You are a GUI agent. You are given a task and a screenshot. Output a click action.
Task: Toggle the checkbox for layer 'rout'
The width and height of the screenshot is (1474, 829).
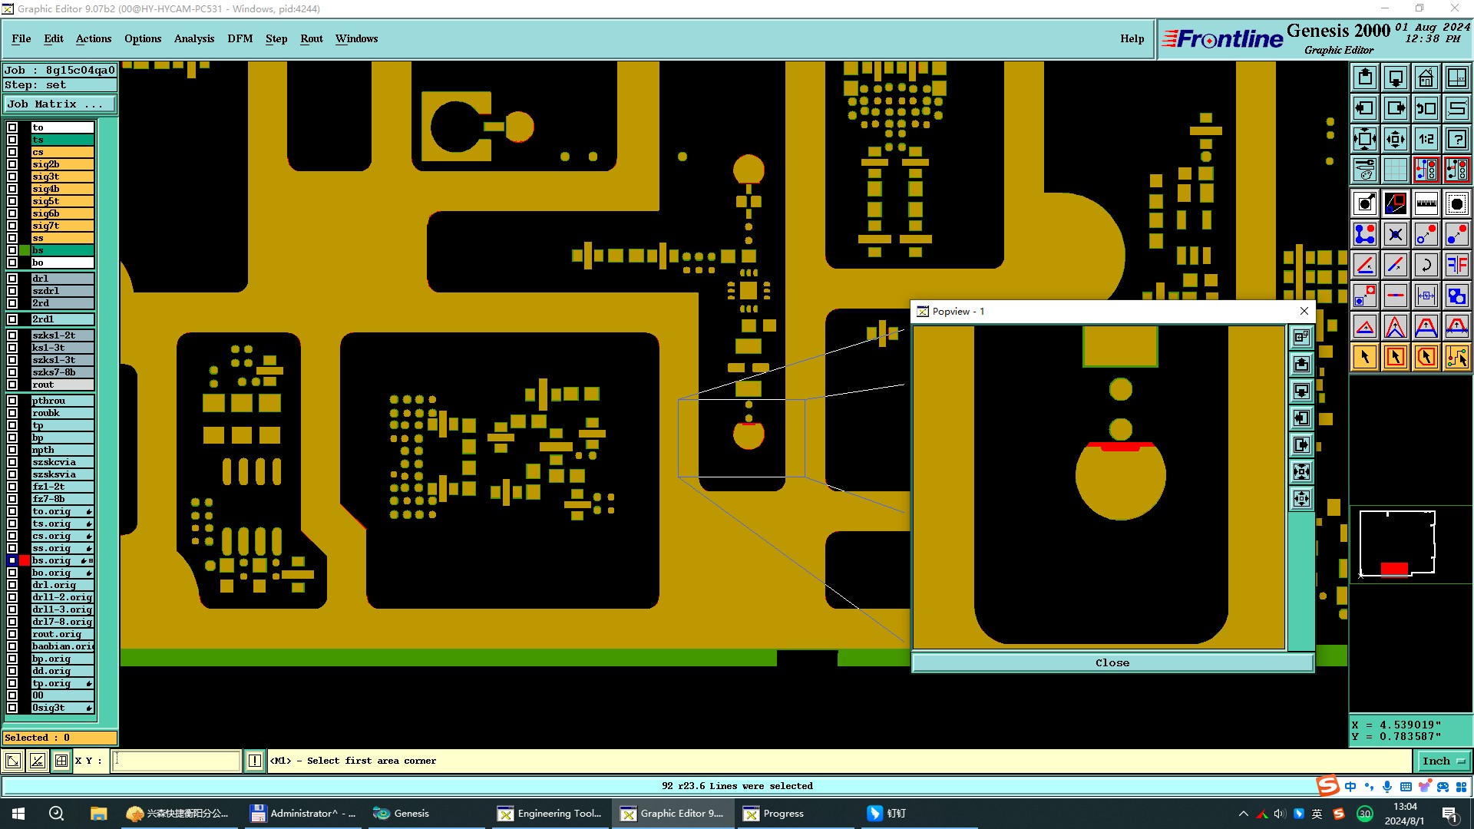(x=12, y=385)
